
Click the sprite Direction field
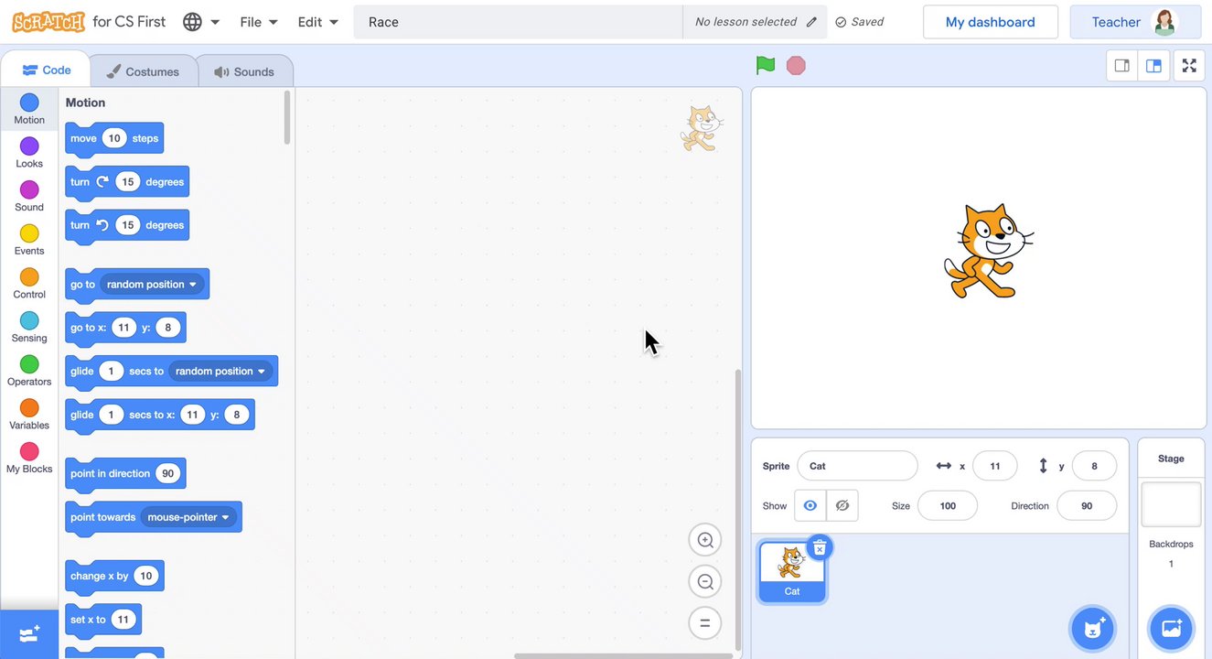[1087, 505]
